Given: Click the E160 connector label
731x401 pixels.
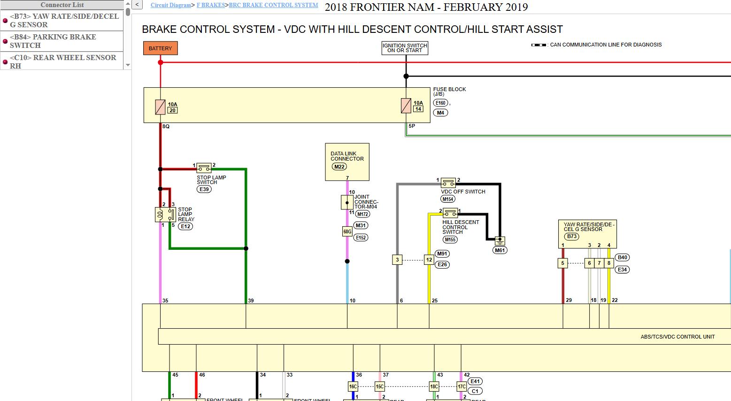Looking at the screenshot, I should coord(440,103).
